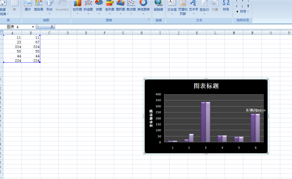Insert a pie chart (饼图)
This screenshot has height=179, width=292.
(x=99, y=7)
